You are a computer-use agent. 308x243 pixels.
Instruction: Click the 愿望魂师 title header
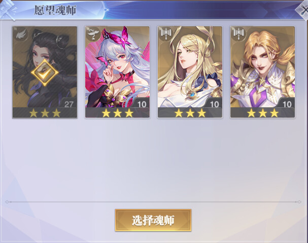point(55,10)
